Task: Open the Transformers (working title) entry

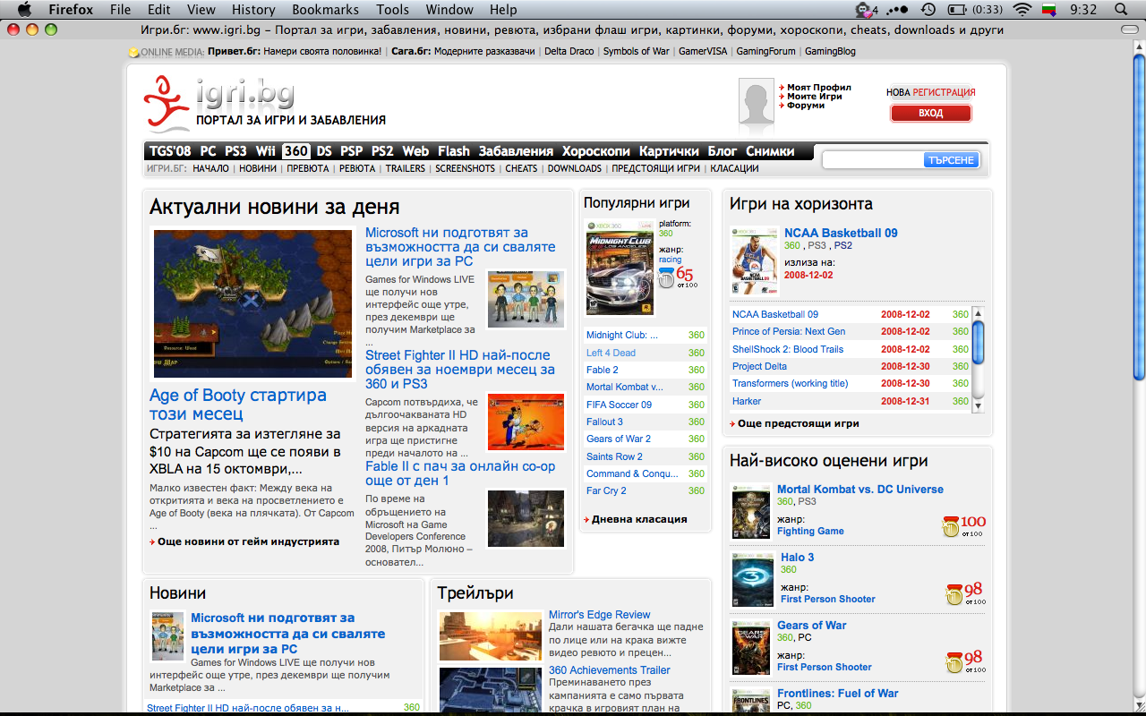Action: (x=790, y=383)
